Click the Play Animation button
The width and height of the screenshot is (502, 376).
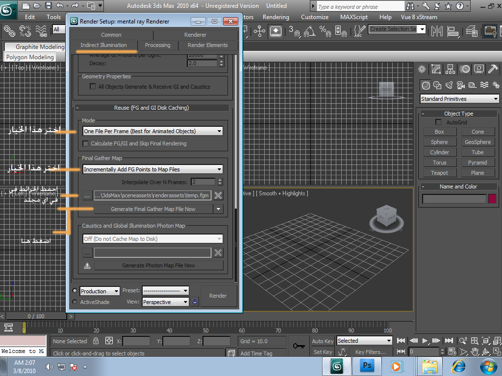point(425,341)
